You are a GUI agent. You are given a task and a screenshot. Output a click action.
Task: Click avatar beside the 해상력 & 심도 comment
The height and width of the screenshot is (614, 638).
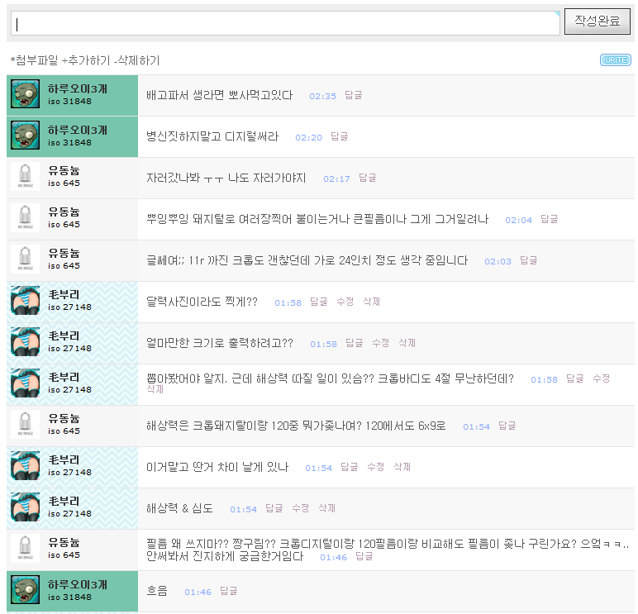[x=25, y=508]
